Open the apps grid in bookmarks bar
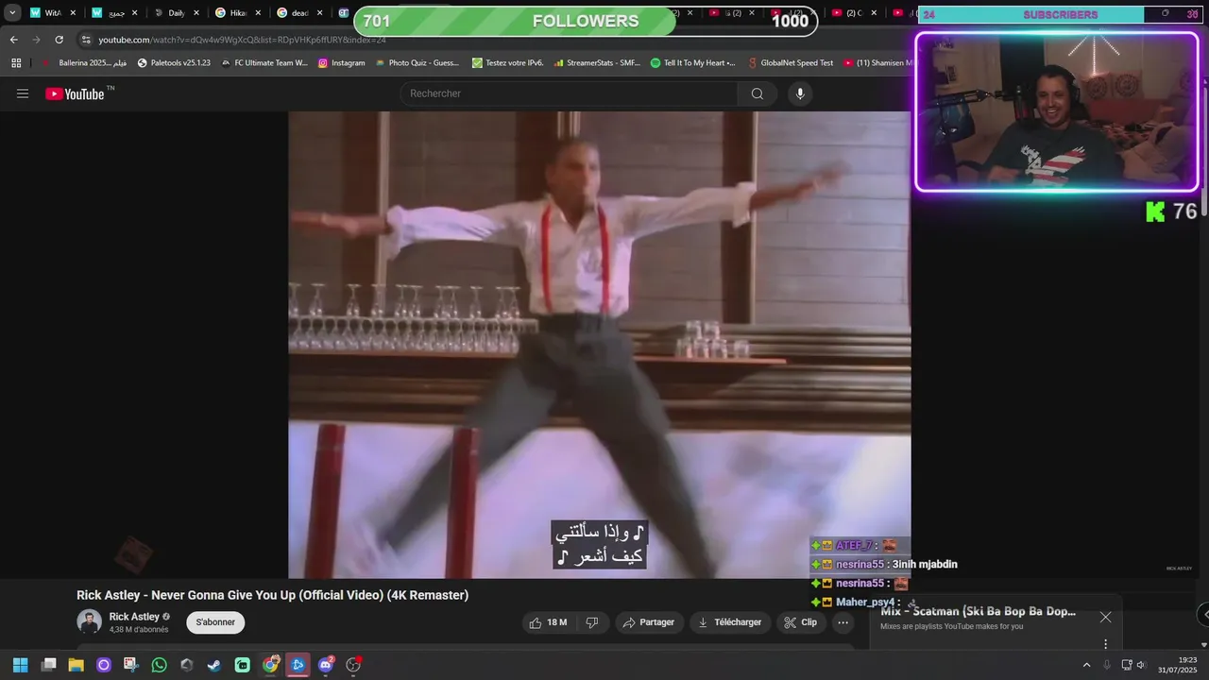 (x=16, y=63)
